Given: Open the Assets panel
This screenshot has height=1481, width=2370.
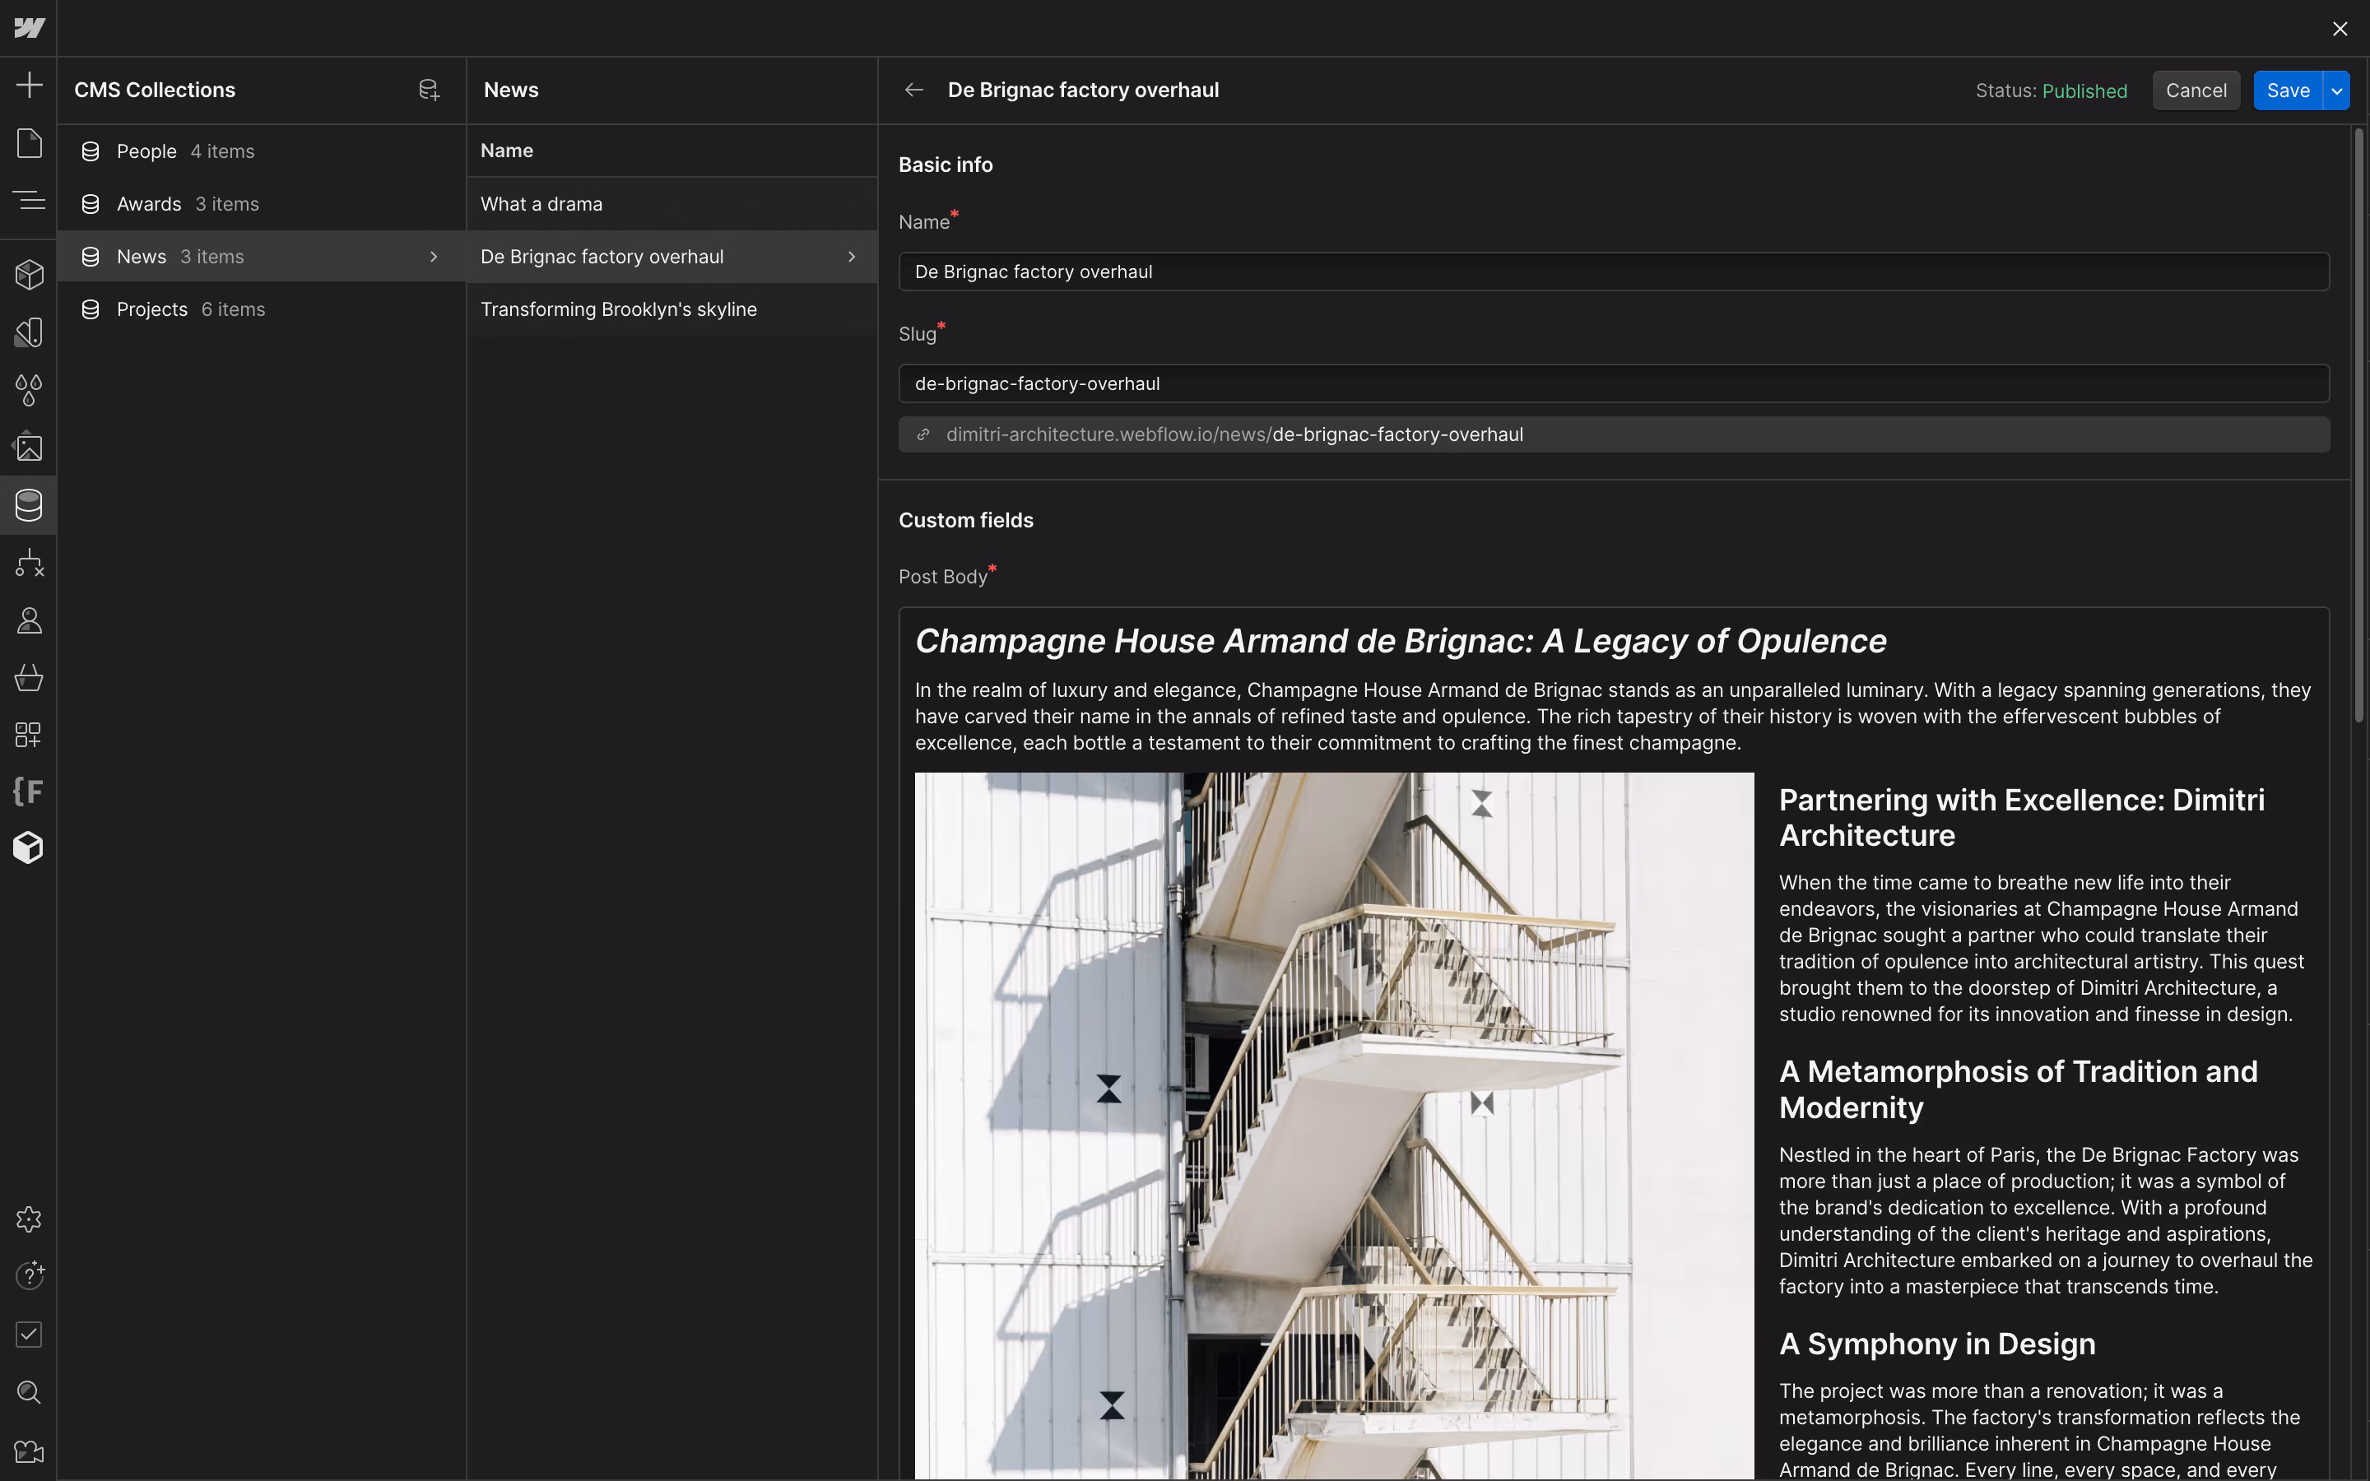Looking at the screenshot, I should point(29,448).
